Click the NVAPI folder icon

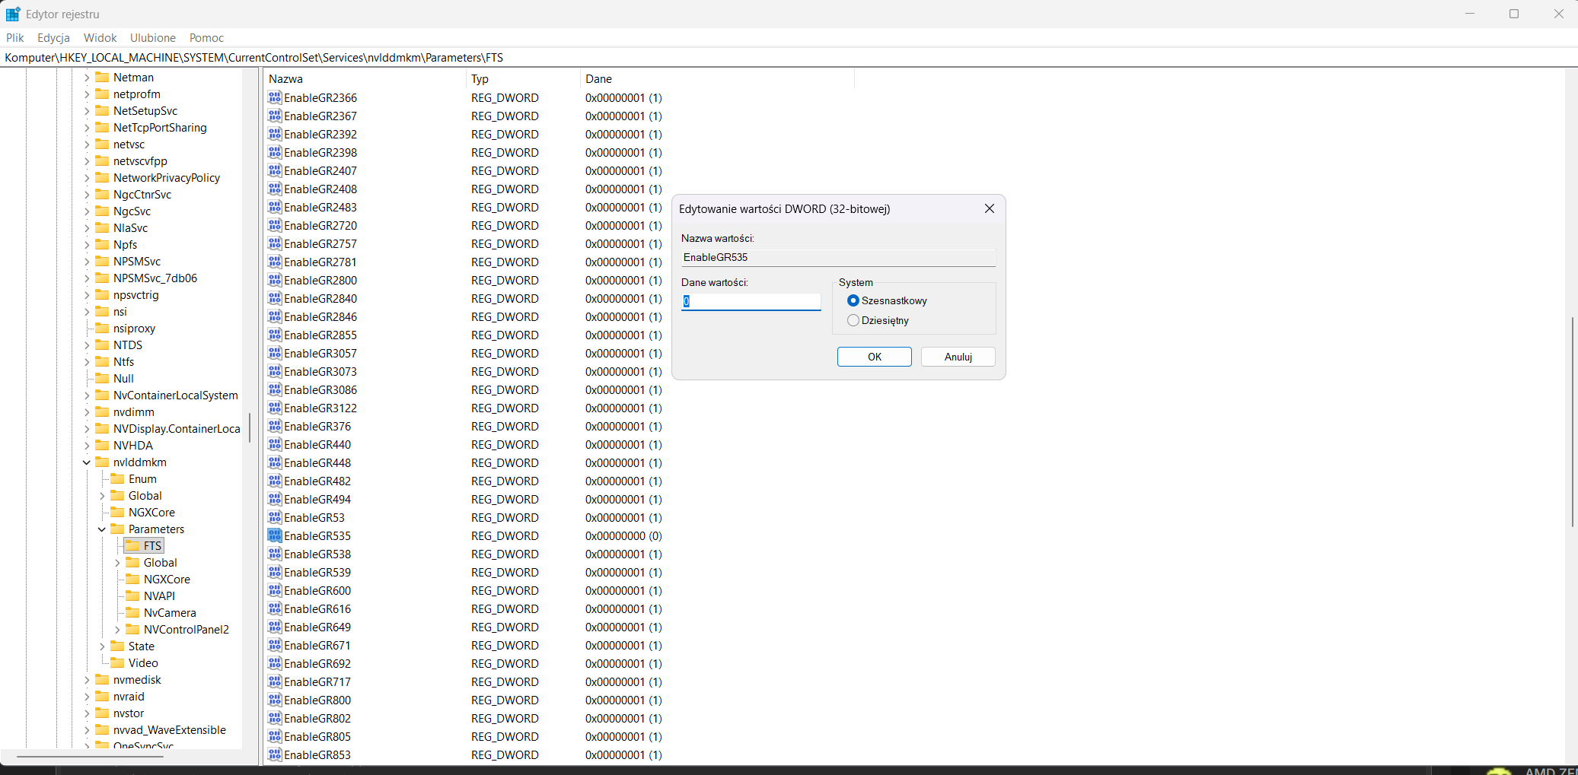pyautogui.click(x=133, y=596)
